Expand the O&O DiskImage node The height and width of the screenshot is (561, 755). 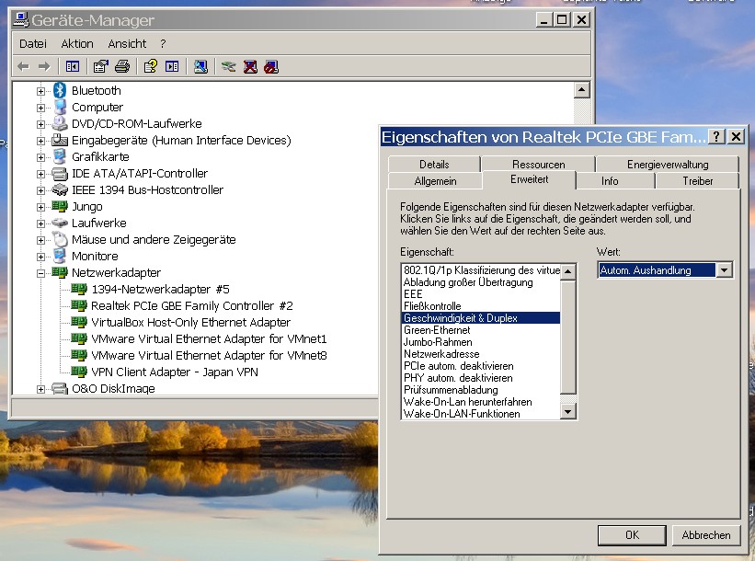41,389
